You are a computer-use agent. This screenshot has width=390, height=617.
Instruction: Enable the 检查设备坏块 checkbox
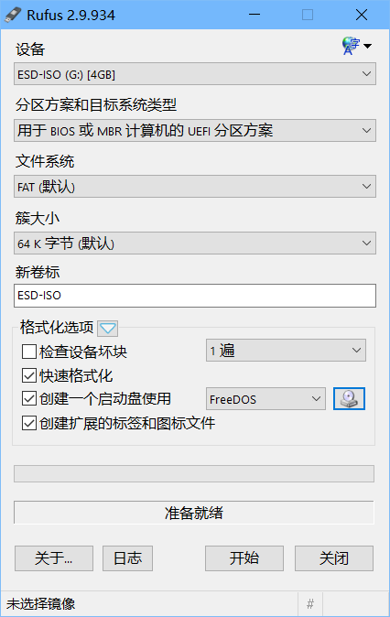(x=29, y=352)
